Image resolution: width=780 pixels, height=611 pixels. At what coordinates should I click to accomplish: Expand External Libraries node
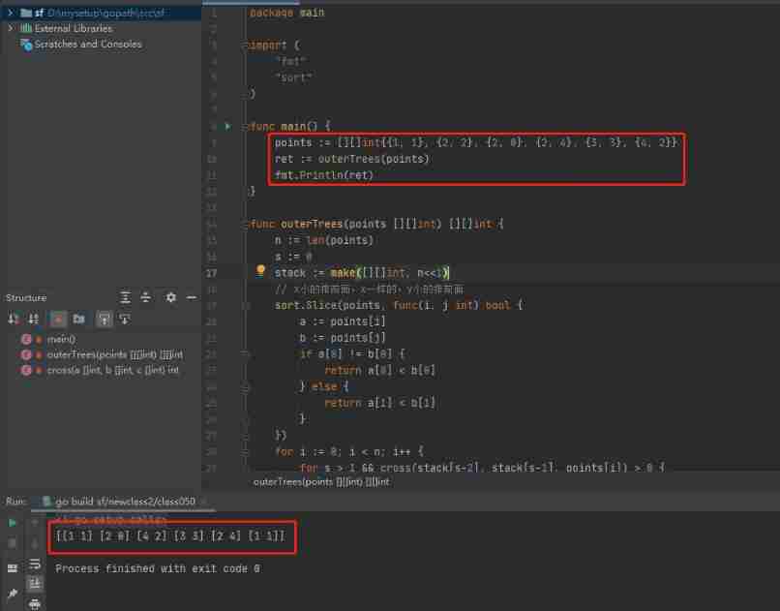(10, 28)
